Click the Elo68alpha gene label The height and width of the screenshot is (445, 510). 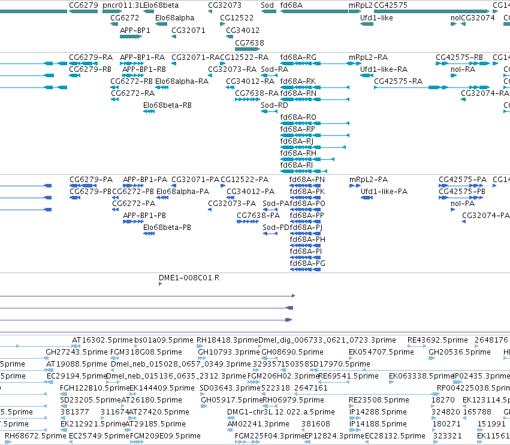coord(174,18)
